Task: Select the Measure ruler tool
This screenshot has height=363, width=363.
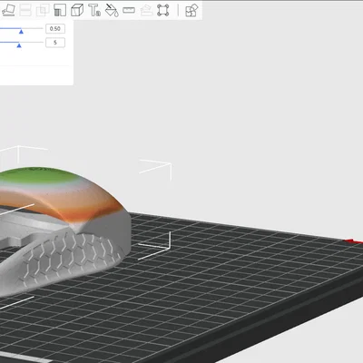Action: click(129, 10)
